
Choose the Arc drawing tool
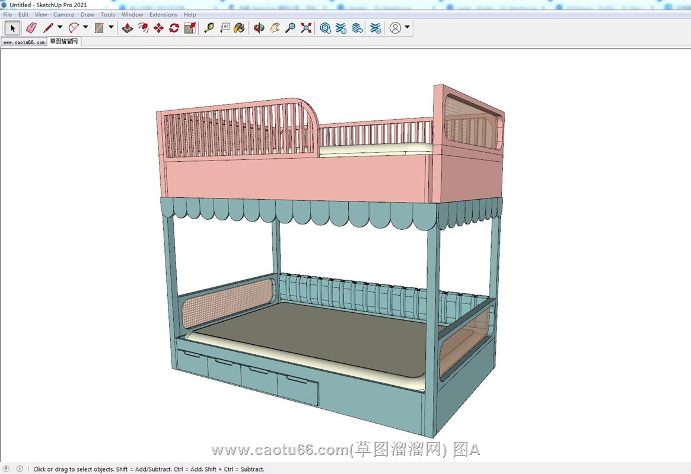[x=74, y=28]
